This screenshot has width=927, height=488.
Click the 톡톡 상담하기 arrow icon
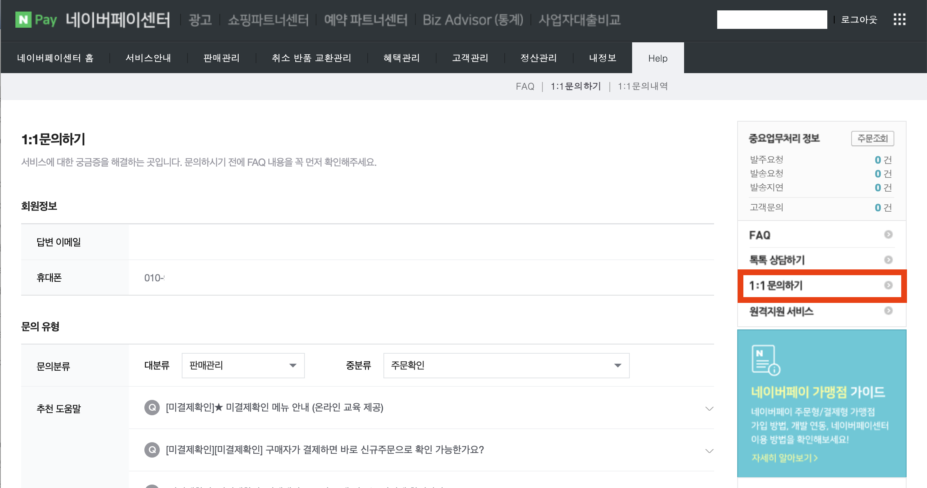coord(888,260)
